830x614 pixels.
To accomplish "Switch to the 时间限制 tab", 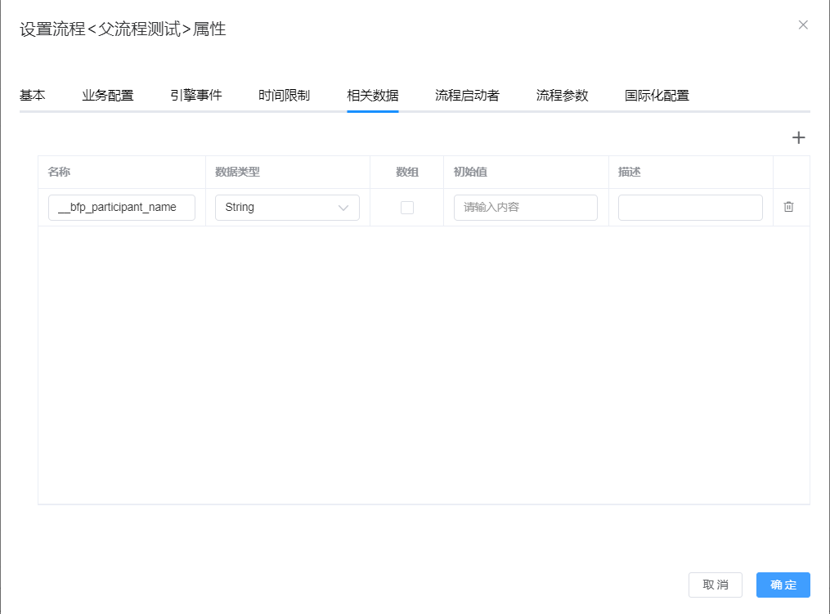I will 284,95.
